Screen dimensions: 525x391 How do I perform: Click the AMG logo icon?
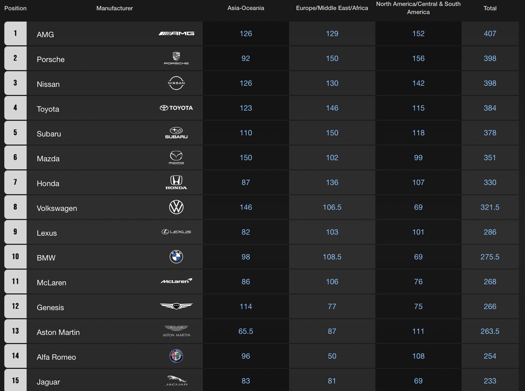click(x=176, y=34)
